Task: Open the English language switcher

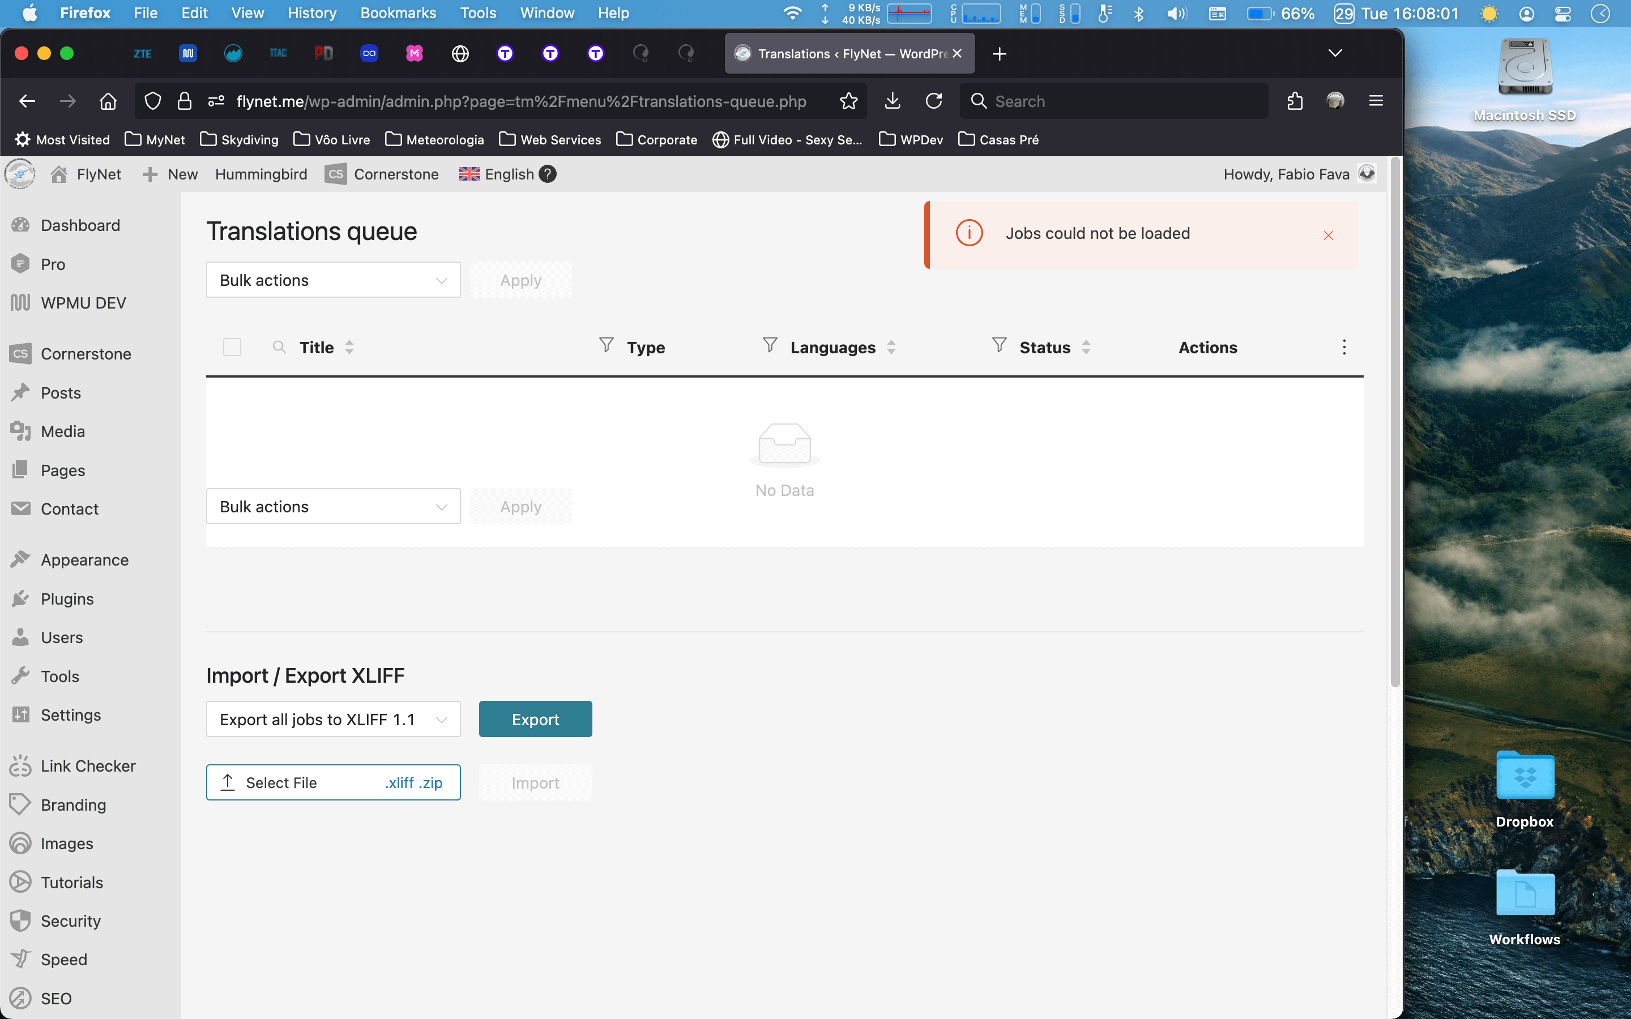Action: pos(497,174)
